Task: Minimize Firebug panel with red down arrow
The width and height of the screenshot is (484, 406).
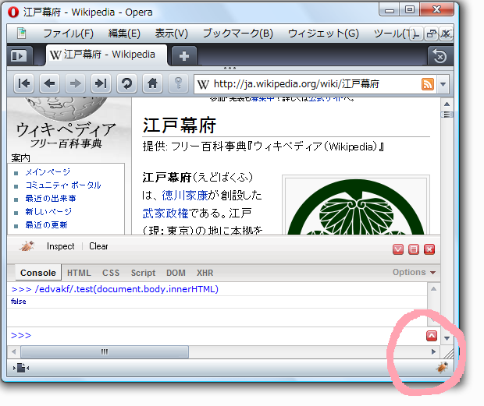Action: [398, 249]
